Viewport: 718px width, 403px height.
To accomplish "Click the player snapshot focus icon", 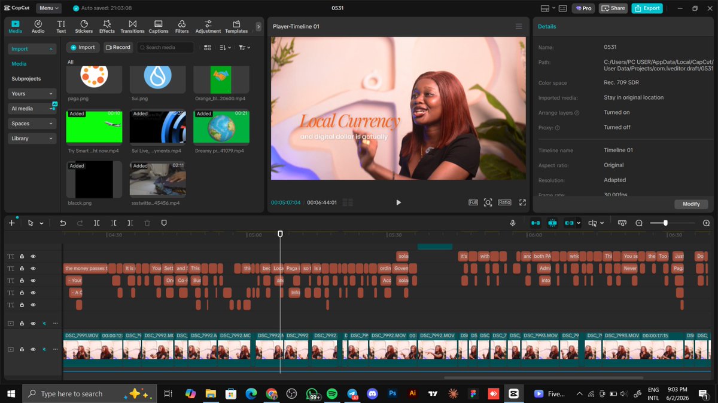I will (488, 202).
